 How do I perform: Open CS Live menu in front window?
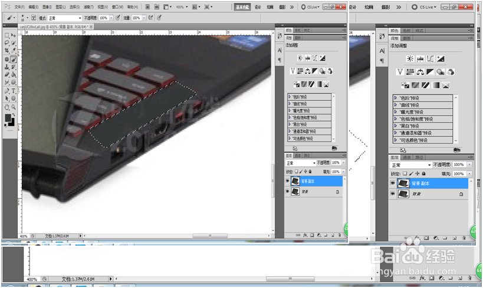tap(310, 6)
